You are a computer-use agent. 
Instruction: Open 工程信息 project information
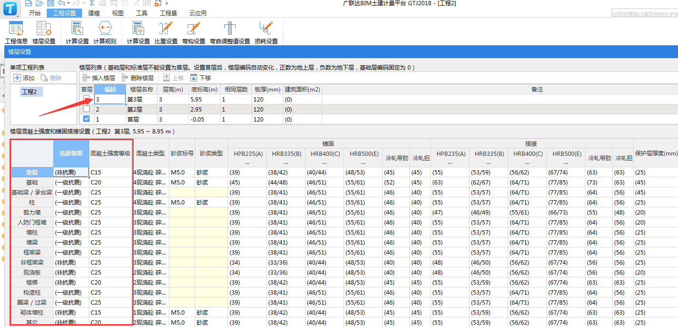pyautogui.click(x=16, y=32)
